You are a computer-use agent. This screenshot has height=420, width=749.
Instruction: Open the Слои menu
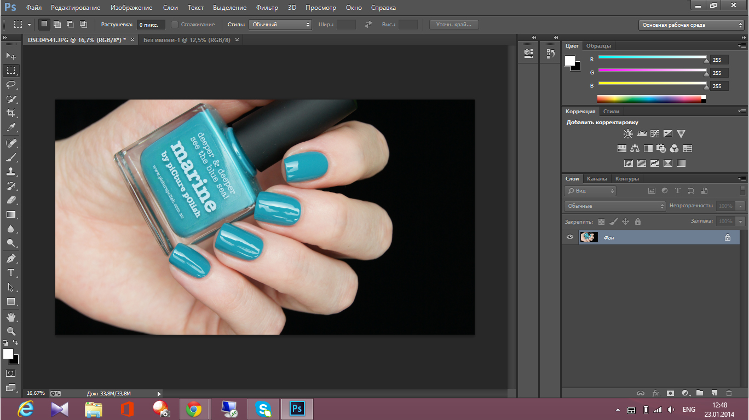coord(170,8)
